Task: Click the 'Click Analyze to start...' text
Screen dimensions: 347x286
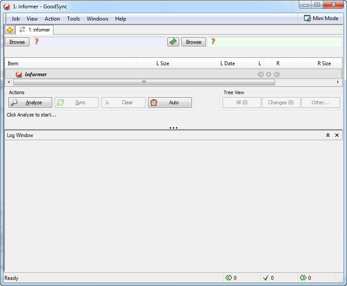Action: click(x=31, y=115)
